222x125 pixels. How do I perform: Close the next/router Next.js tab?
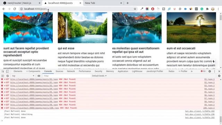click(39, 3)
